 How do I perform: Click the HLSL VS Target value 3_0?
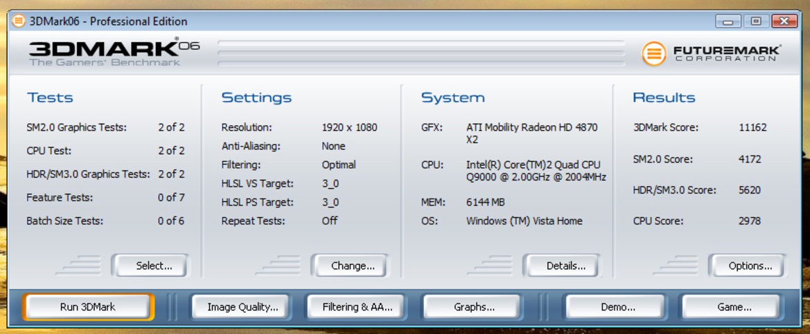(x=330, y=184)
